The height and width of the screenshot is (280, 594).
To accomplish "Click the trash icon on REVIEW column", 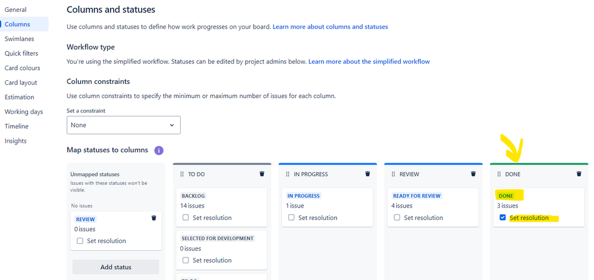I will click(473, 174).
